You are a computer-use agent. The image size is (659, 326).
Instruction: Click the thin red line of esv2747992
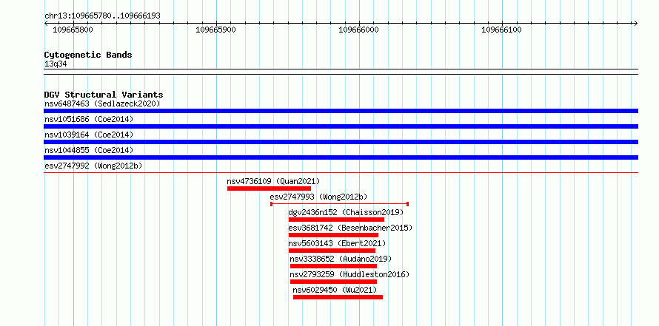click(341, 172)
